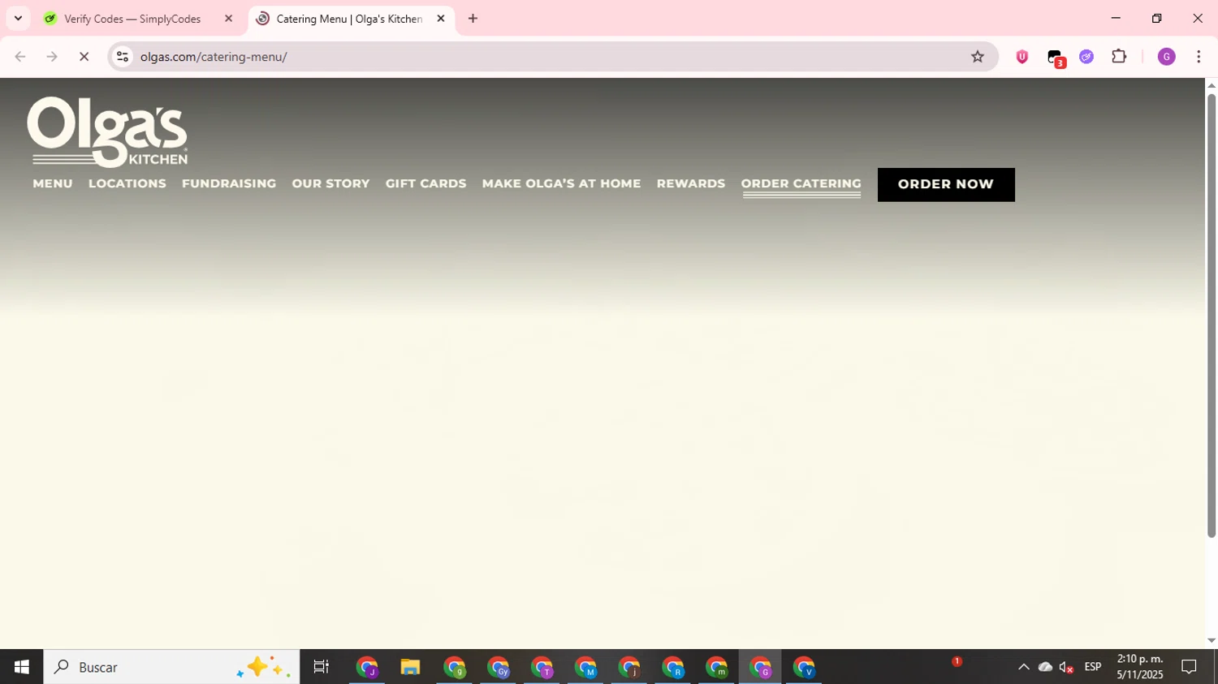1218x684 pixels.
Task: Open extension with red 3 badge
Action: point(1055,58)
